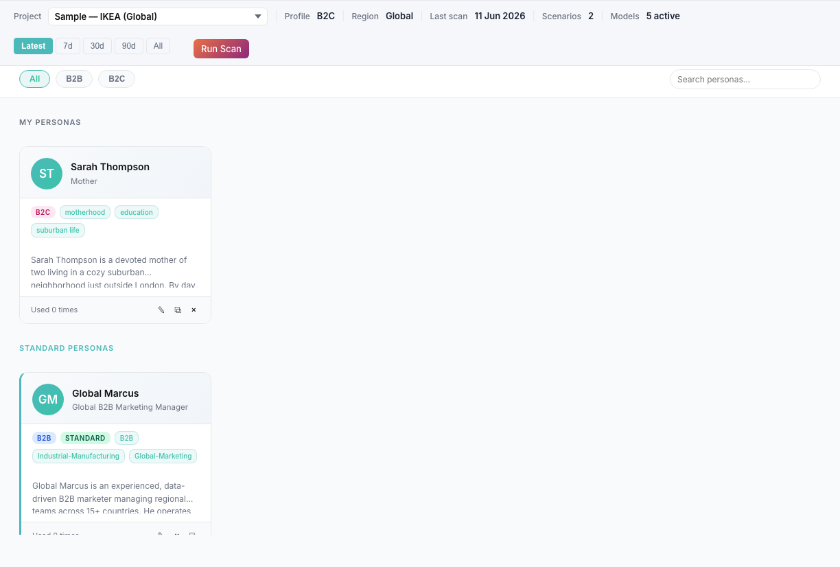The image size is (840, 567).
Task: Click the STANDARD badge on Global Marcus
Action: (85, 438)
